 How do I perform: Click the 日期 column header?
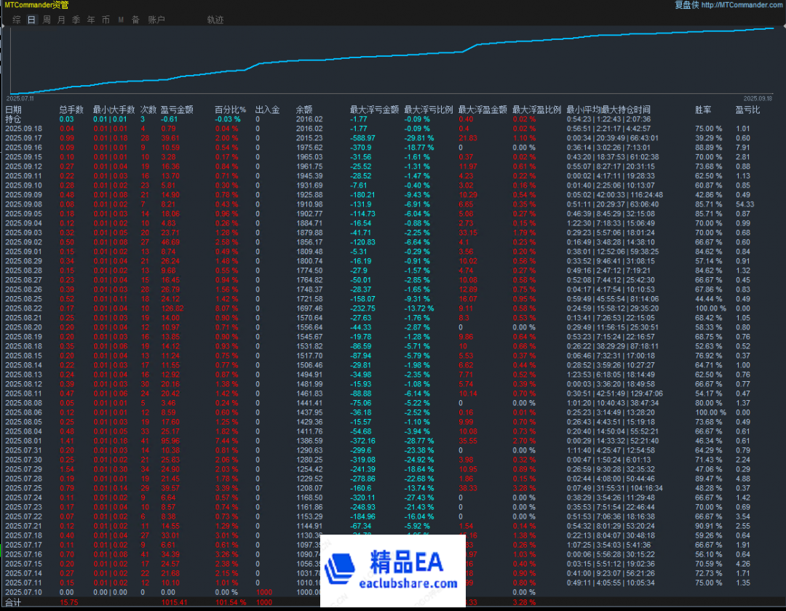point(13,110)
